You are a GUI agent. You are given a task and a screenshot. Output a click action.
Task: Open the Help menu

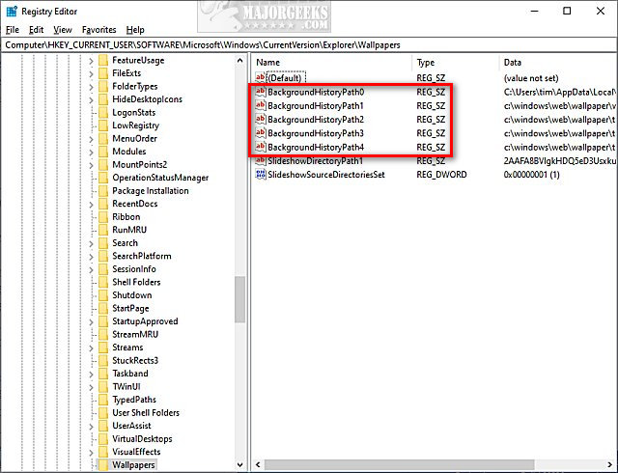135,30
